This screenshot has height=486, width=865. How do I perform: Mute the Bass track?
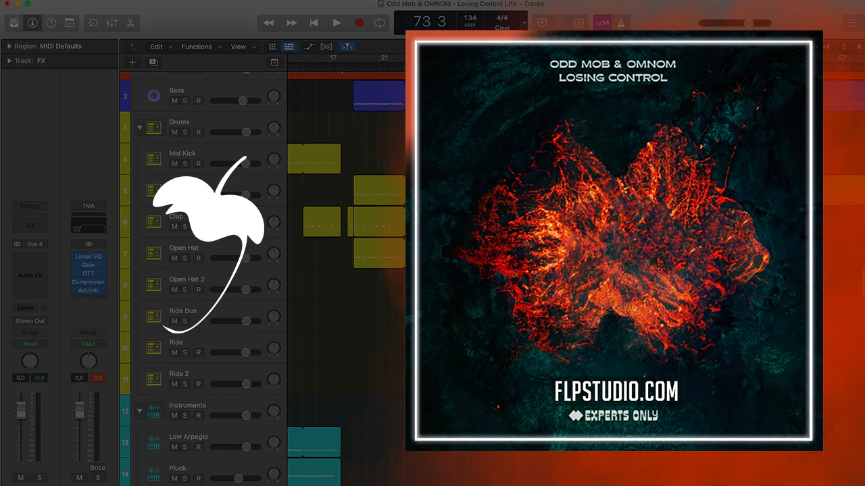174,101
